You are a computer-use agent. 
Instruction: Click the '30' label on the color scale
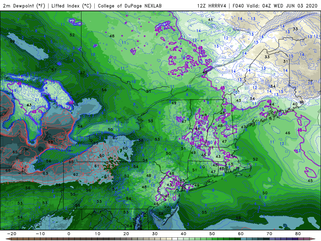click(155, 234)
